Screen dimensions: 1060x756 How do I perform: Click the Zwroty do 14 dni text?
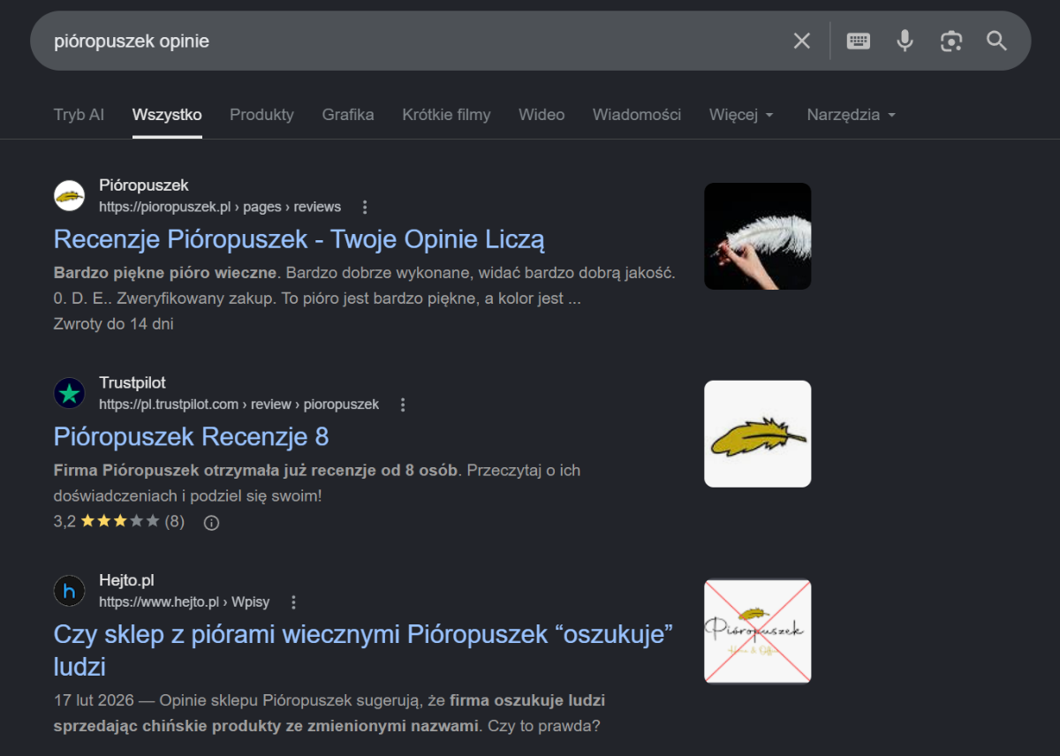tap(113, 324)
